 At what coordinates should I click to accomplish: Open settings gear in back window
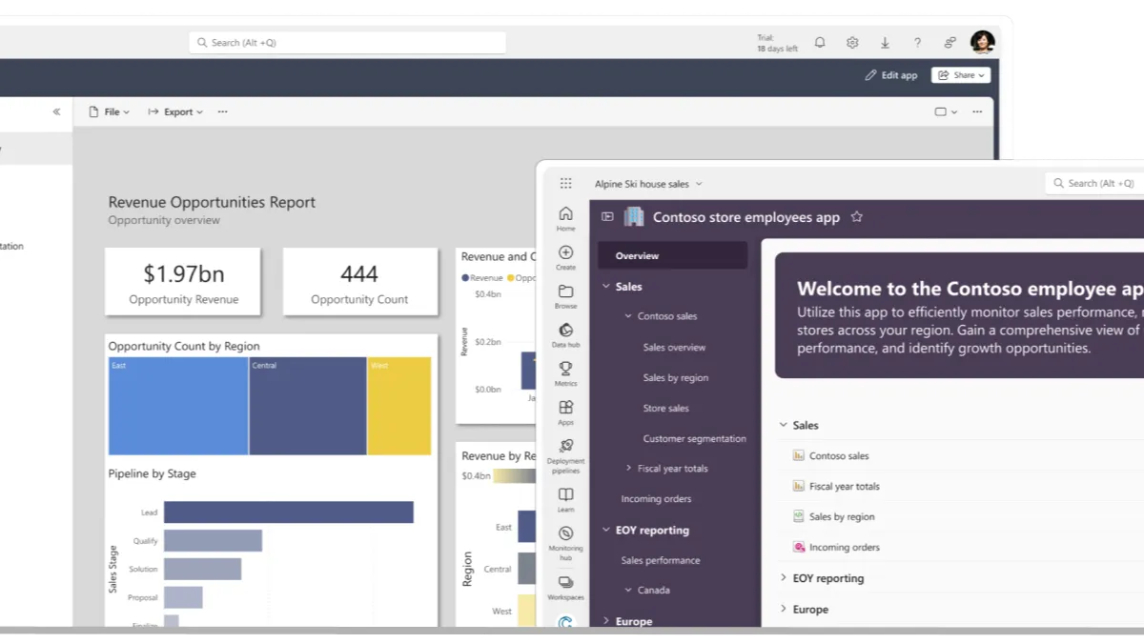852,42
